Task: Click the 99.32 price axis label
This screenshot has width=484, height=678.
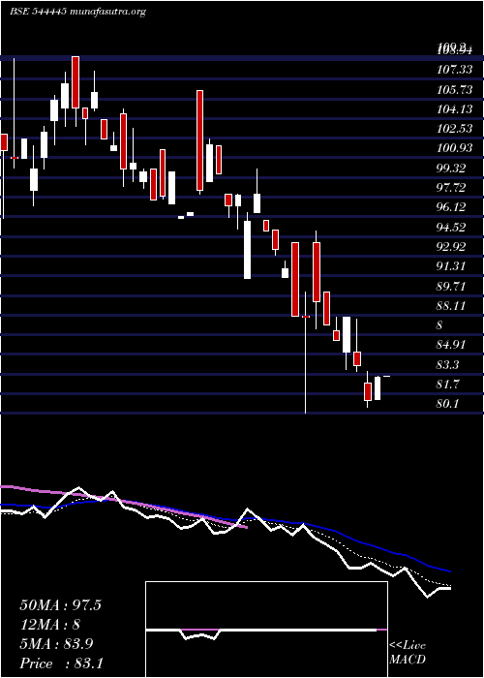Action: click(451, 169)
